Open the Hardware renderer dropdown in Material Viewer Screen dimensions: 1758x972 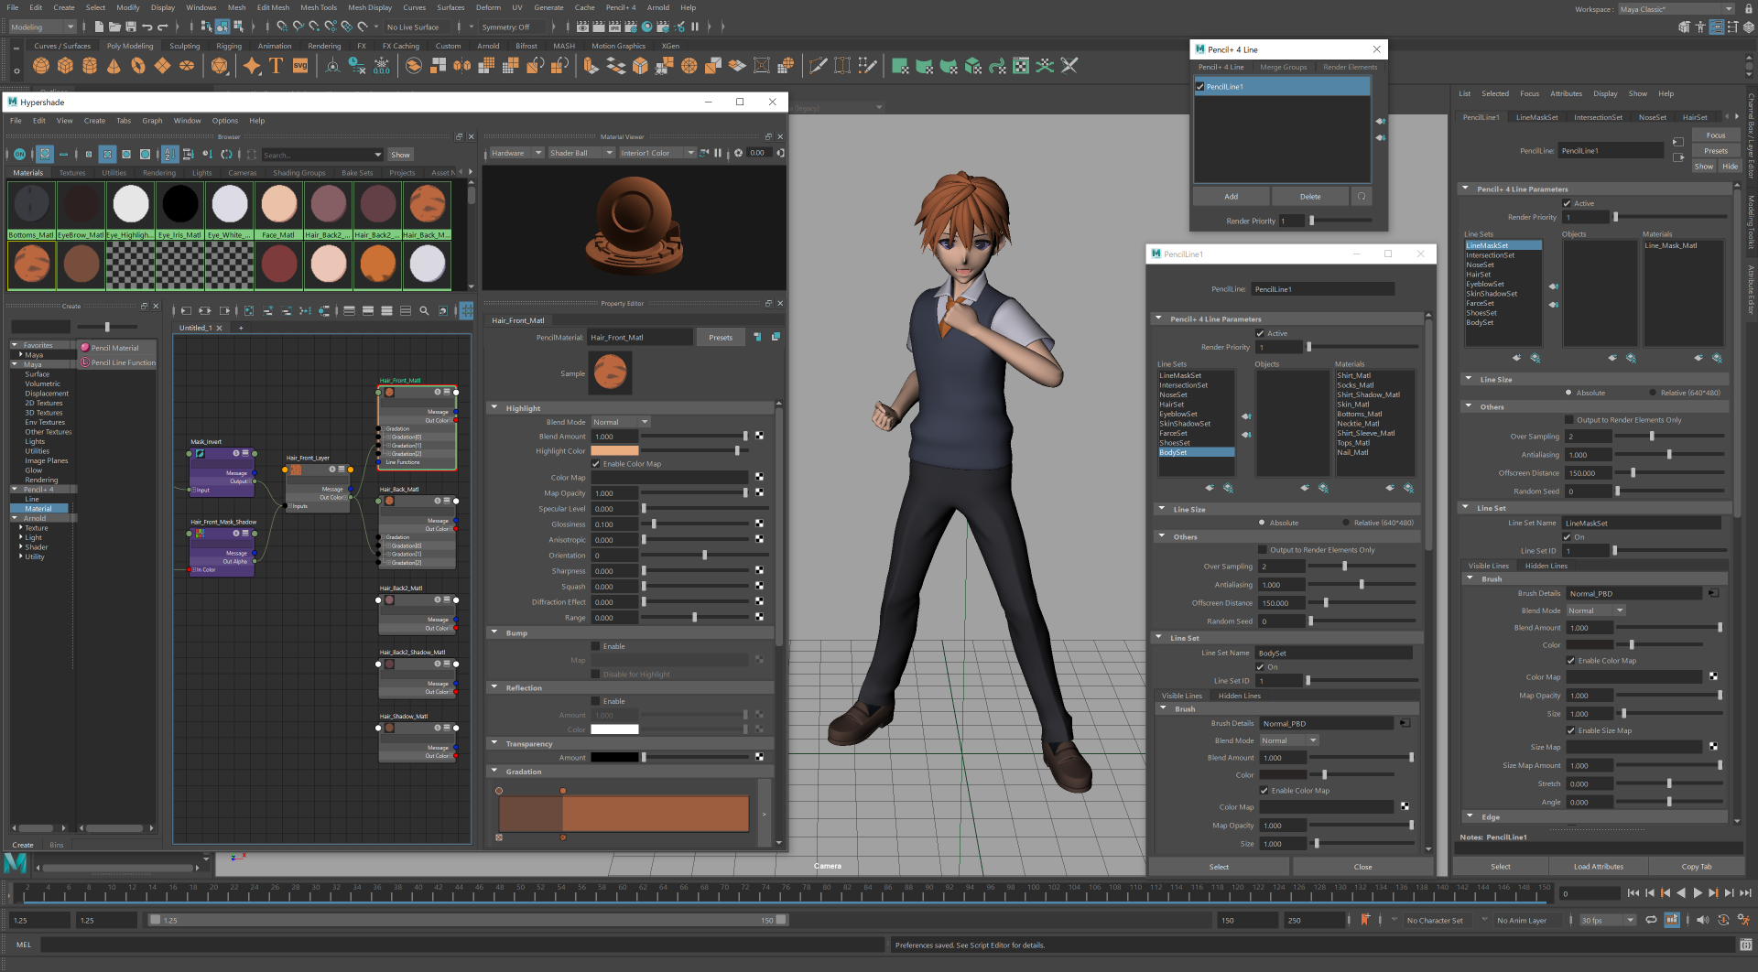click(516, 153)
